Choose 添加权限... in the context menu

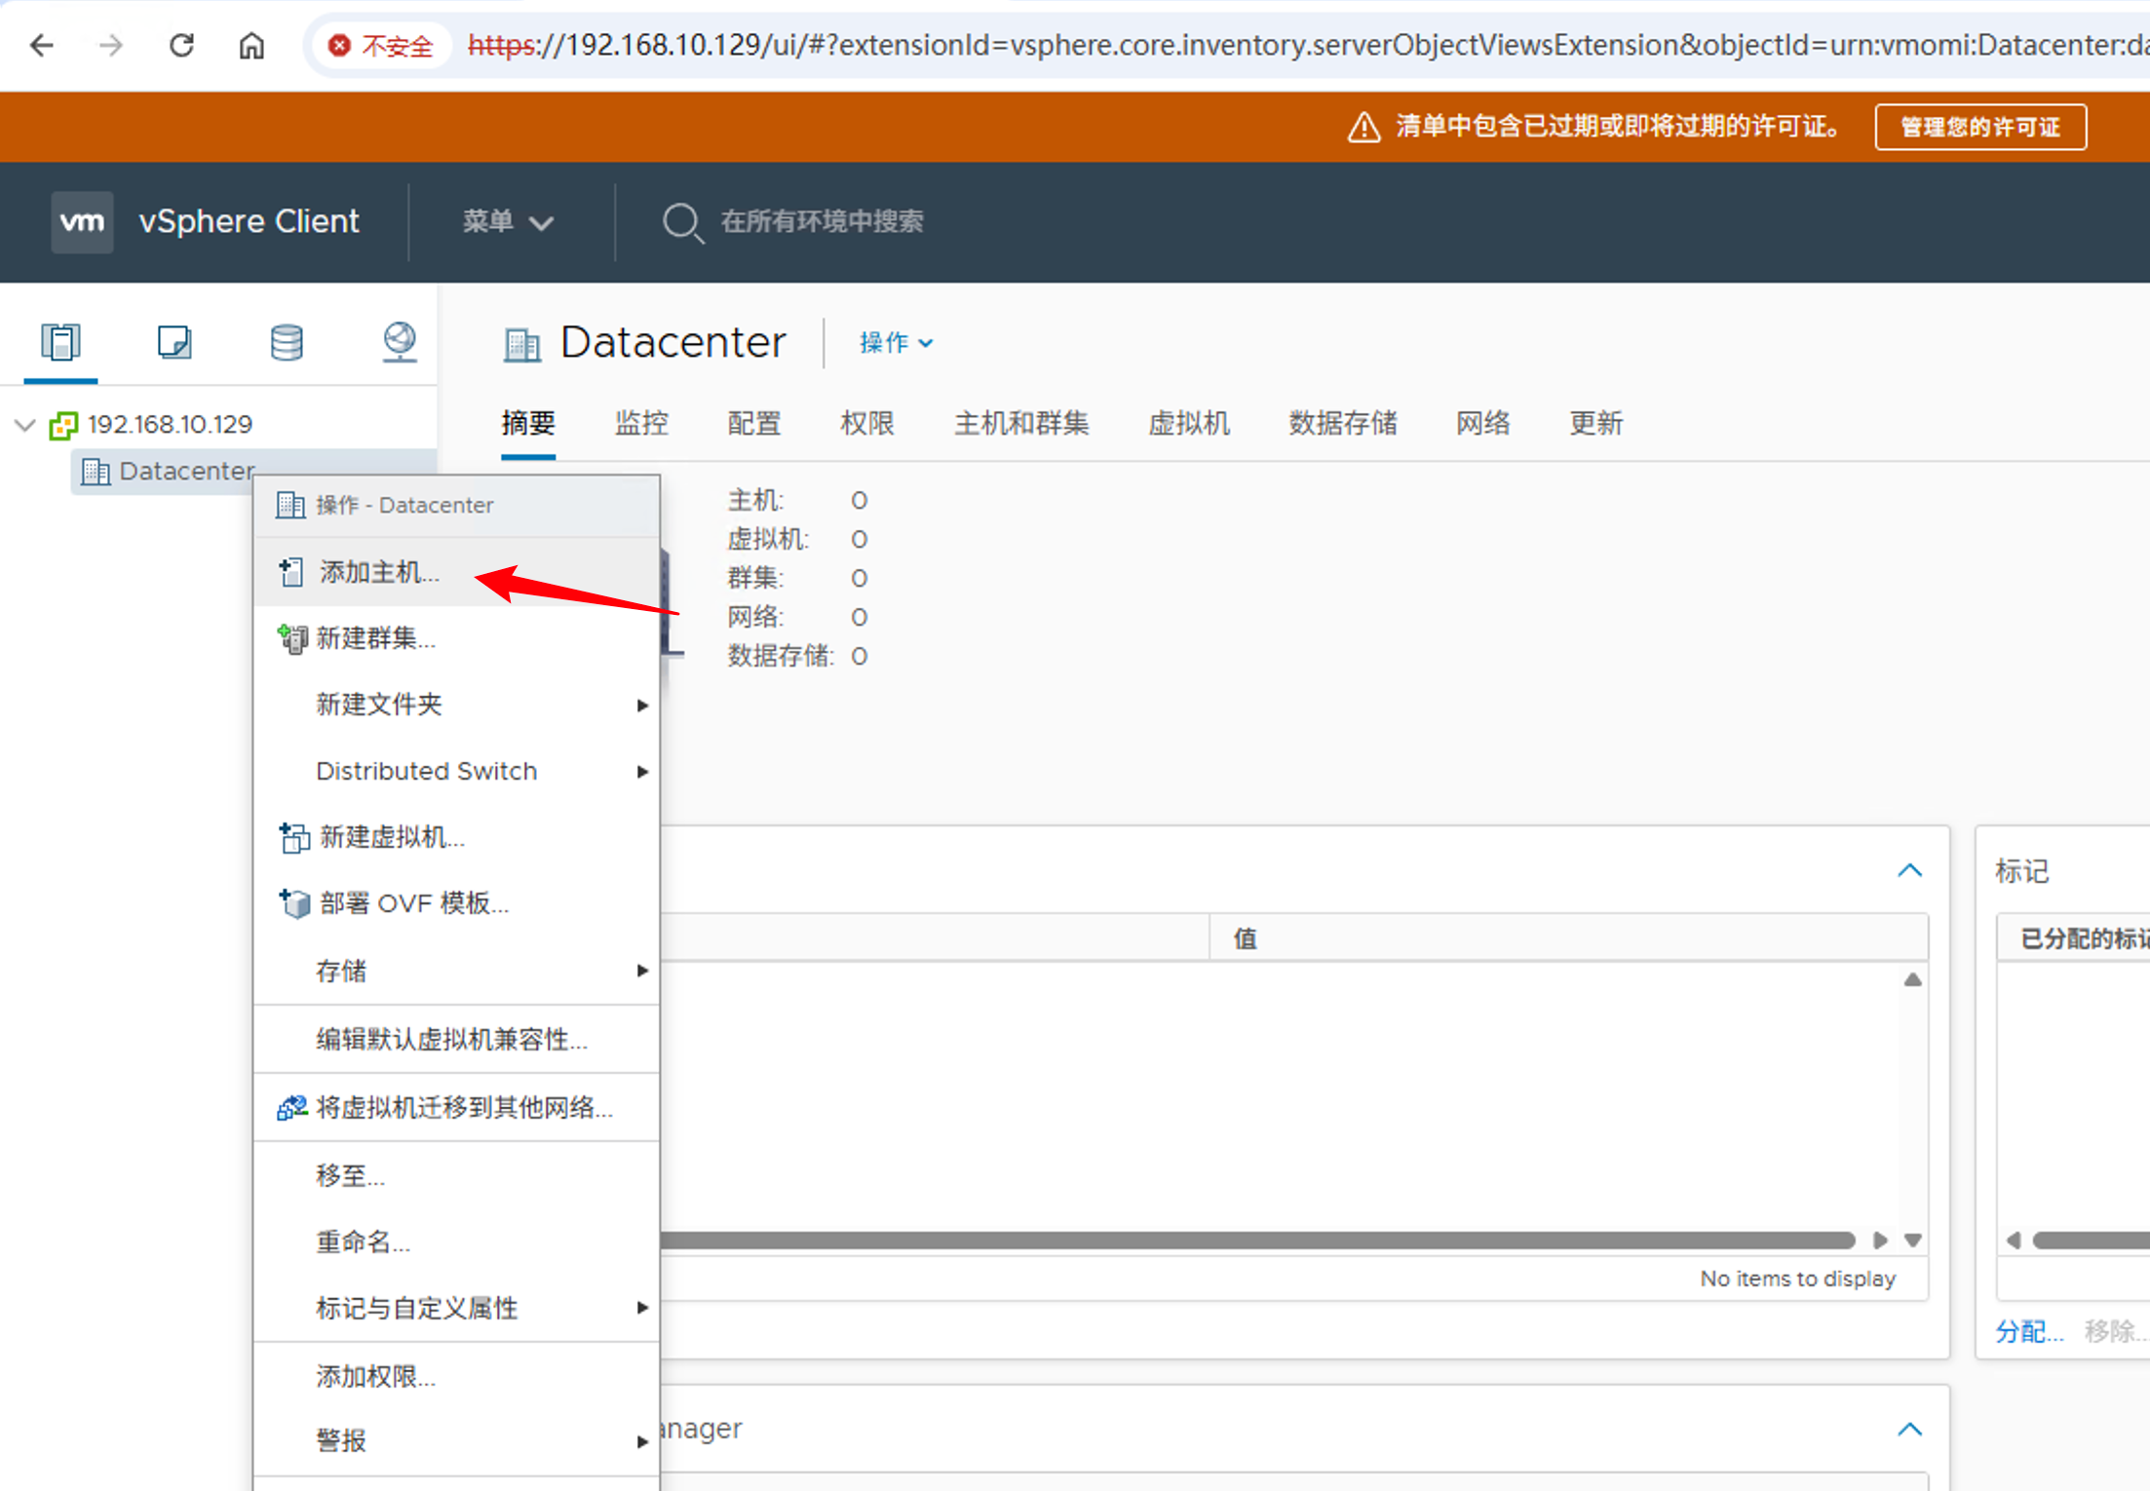(x=456, y=1377)
